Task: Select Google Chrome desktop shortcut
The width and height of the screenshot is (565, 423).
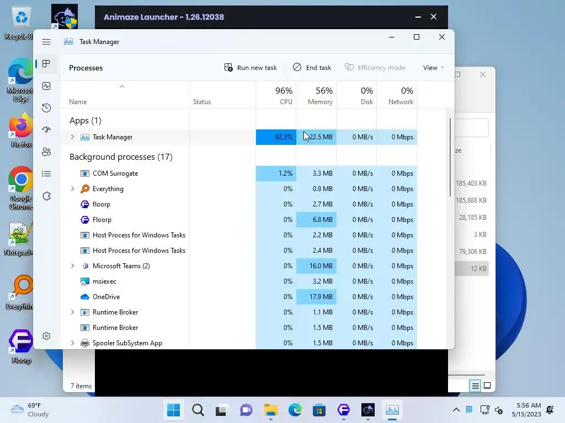Action: (21, 188)
